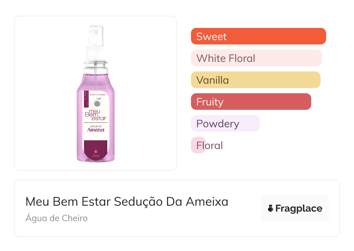Select the Powdery accord bar
The image size is (354, 251).
[225, 123]
